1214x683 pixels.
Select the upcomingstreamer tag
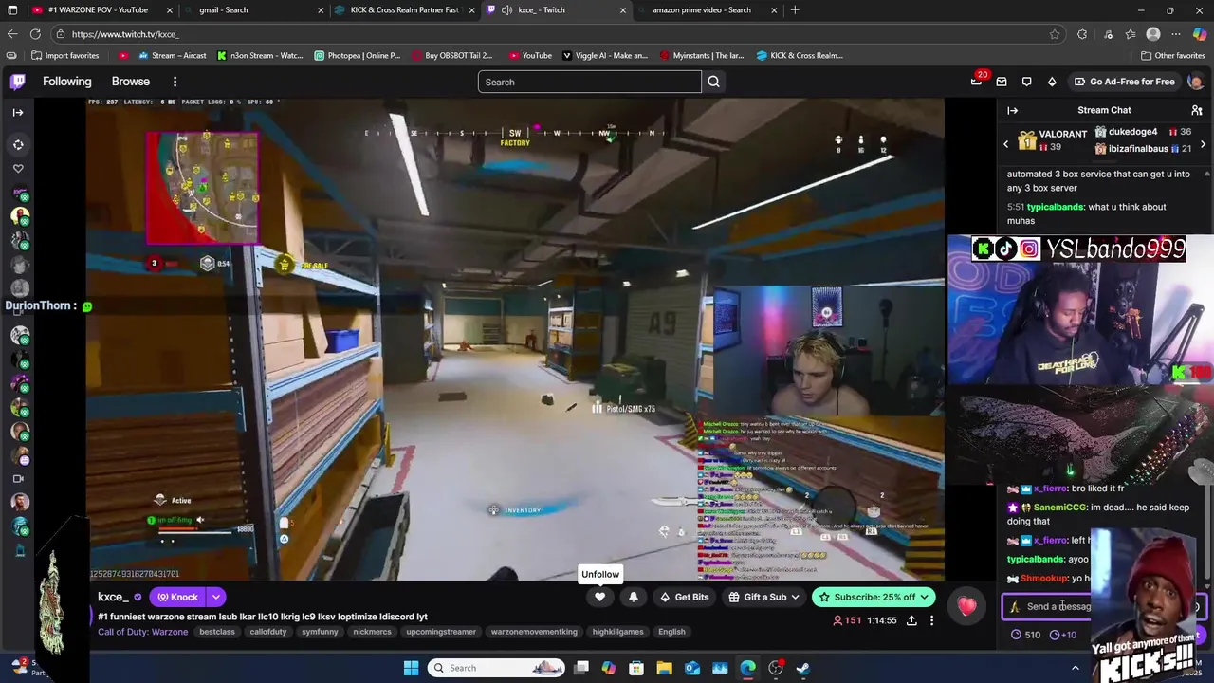pyautogui.click(x=441, y=632)
